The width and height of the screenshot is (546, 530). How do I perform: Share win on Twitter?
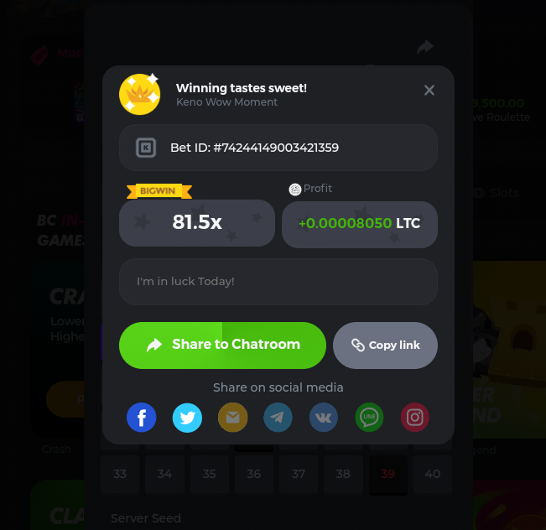pyautogui.click(x=187, y=417)
